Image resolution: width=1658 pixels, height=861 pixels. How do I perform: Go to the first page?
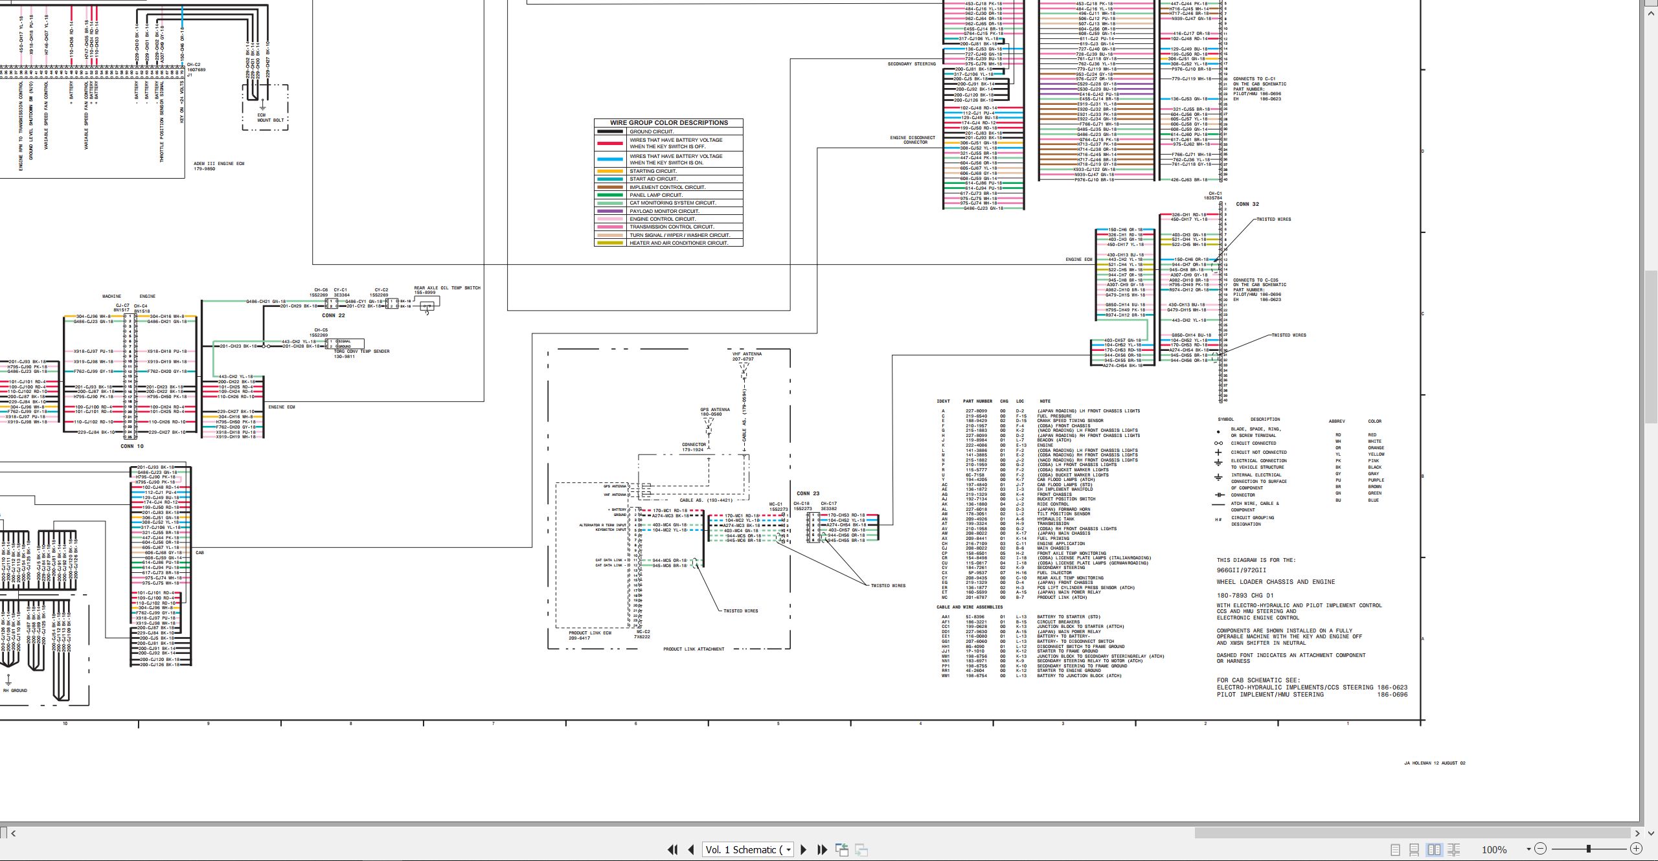[672, 849]
